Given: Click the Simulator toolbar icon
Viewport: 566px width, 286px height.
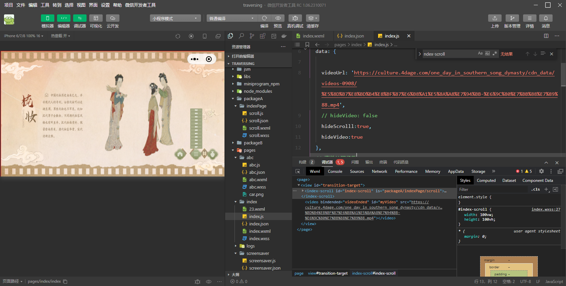Looking at the screenshot, I should (47, 18).
